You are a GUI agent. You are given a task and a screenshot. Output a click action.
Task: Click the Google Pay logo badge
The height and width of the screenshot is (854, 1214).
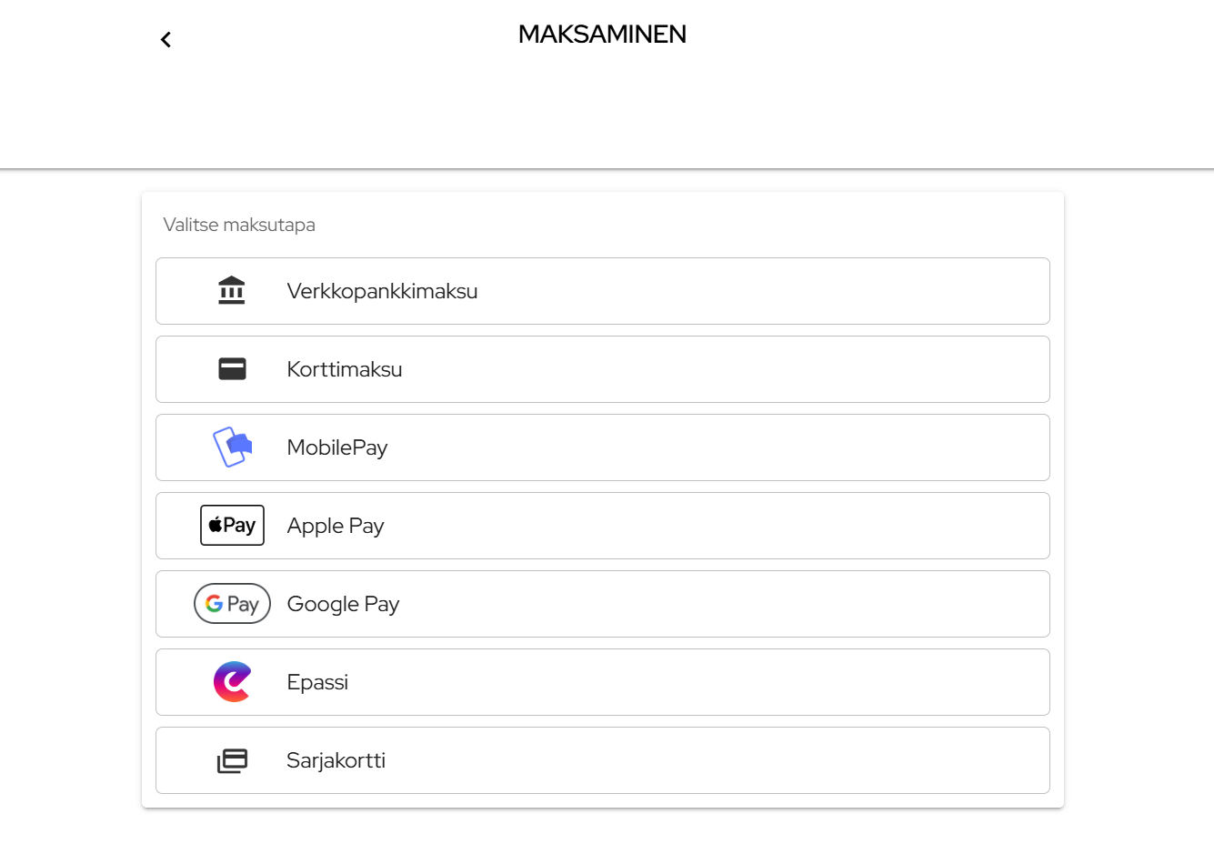[232, 603]
